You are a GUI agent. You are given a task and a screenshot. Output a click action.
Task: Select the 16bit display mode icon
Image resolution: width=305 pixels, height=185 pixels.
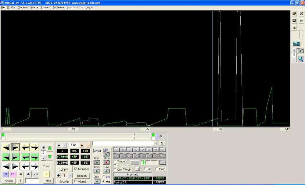[106, 162]
